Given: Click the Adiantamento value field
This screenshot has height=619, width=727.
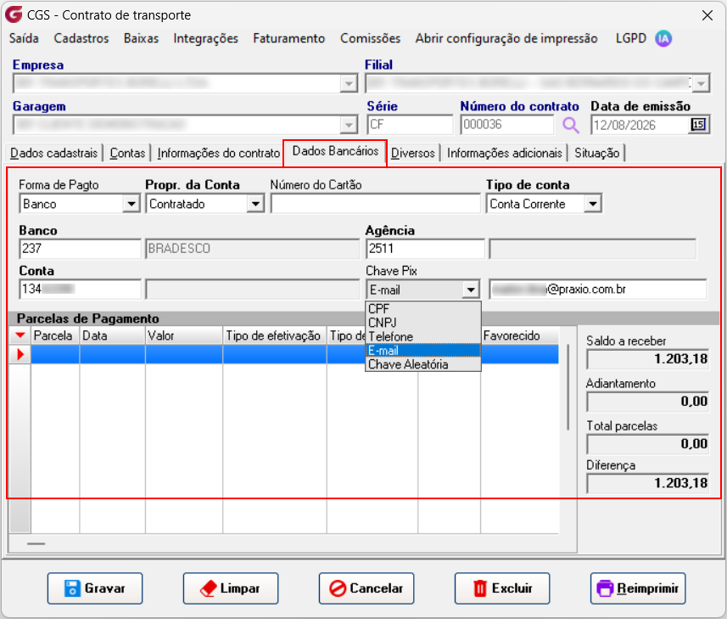Looking at the screenshot, I should click(x=648, y=402).
